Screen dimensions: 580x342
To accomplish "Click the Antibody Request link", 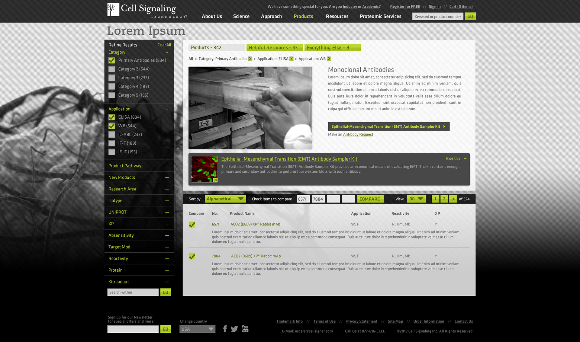I will click(358, 134).
